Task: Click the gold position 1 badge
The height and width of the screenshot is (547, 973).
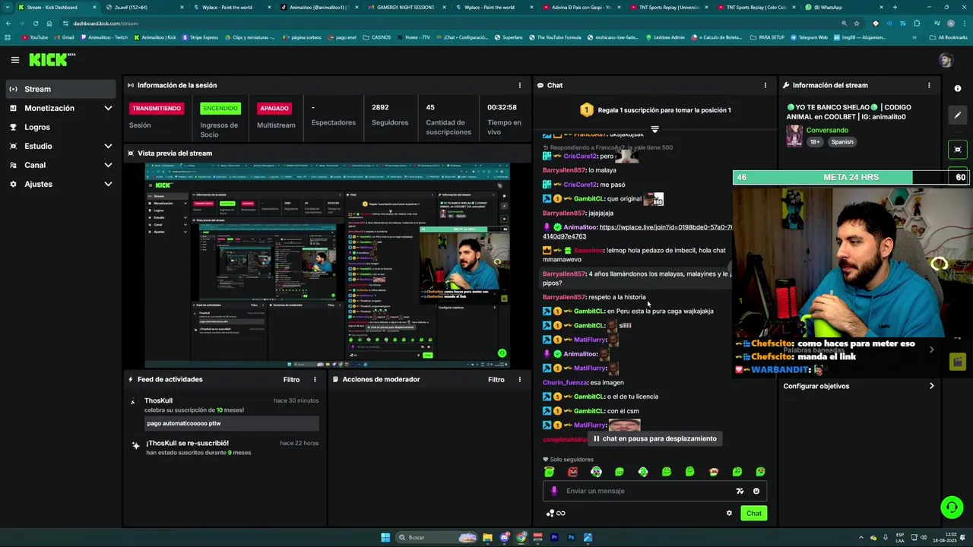Action: pyautogui.click(x=586, y=110)
